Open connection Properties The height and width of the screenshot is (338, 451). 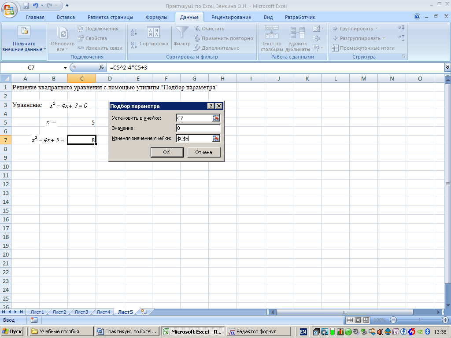[92, 38]
